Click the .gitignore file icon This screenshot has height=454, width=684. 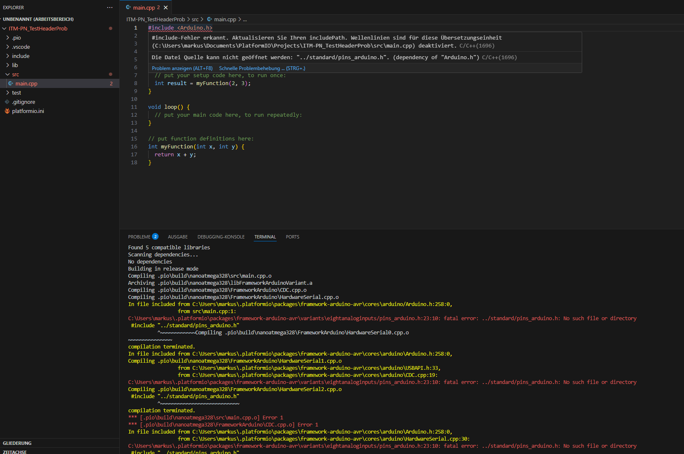(x=7, y=102)
